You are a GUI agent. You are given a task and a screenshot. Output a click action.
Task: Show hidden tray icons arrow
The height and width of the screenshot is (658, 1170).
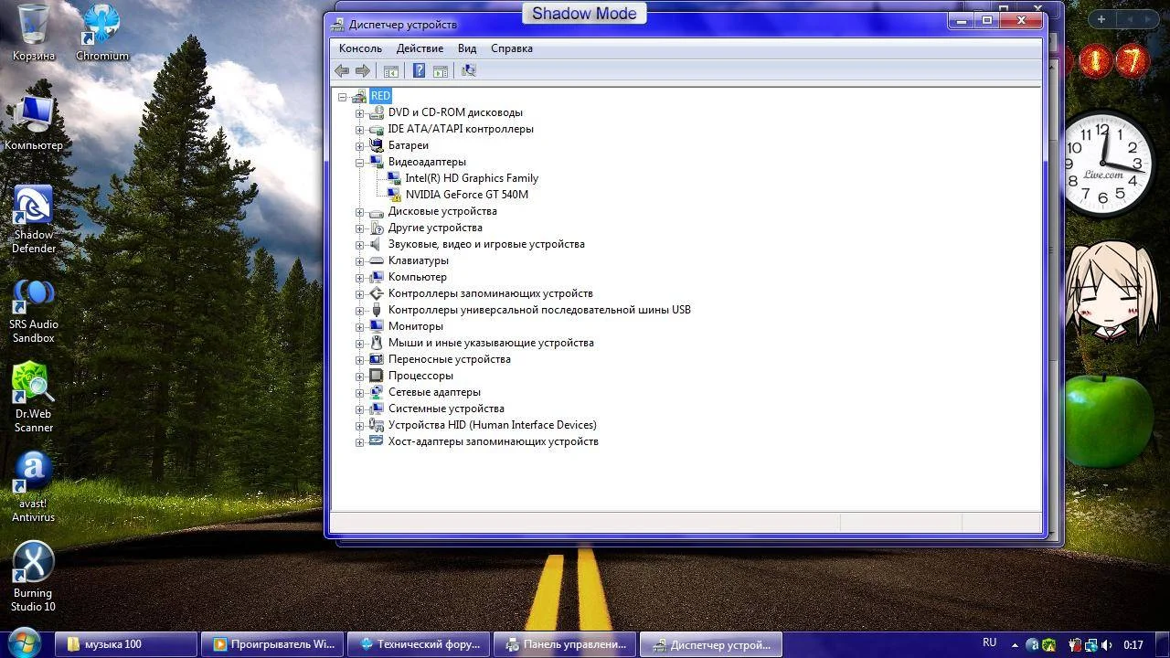point(1015,644)
